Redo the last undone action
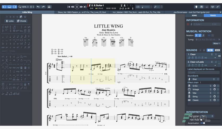222x129 pixels. pos(43,7)
